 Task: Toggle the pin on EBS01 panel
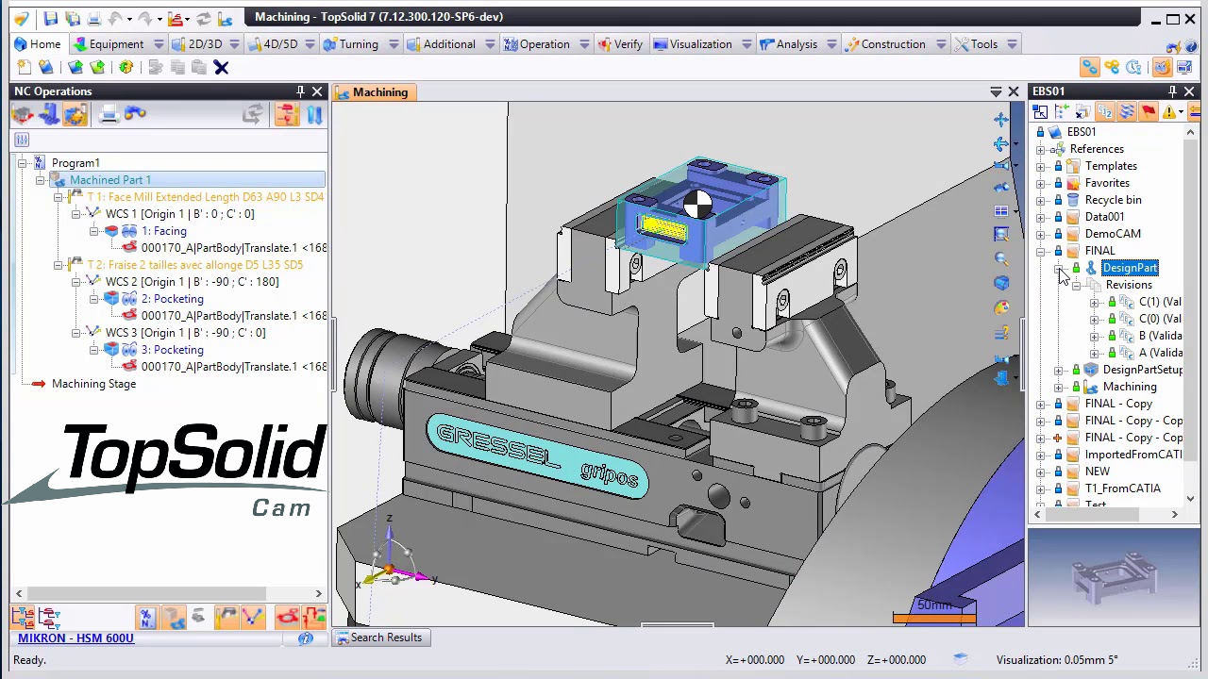point(1172,91)
